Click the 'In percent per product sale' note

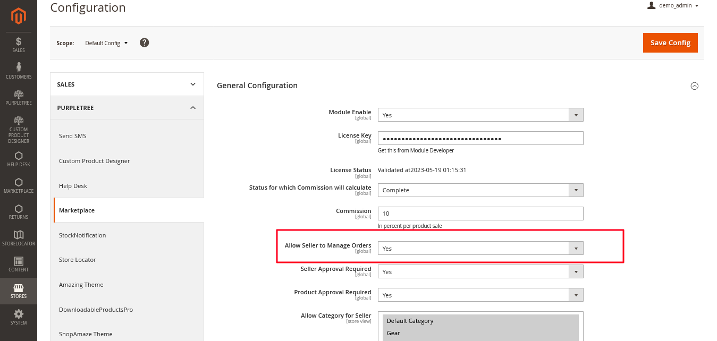click(x=410, y=226)
